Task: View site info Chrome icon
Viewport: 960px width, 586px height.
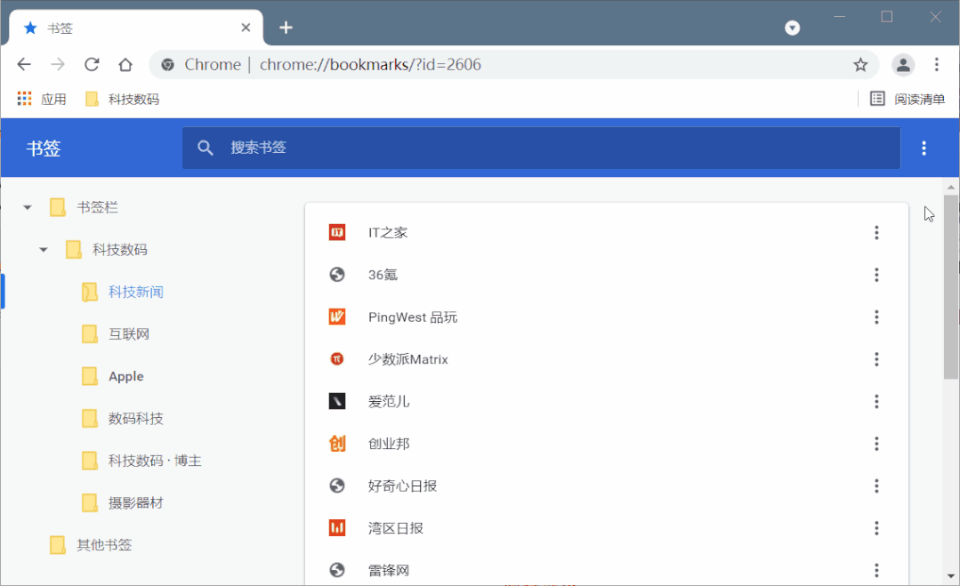Action: [x=167, y=64]
